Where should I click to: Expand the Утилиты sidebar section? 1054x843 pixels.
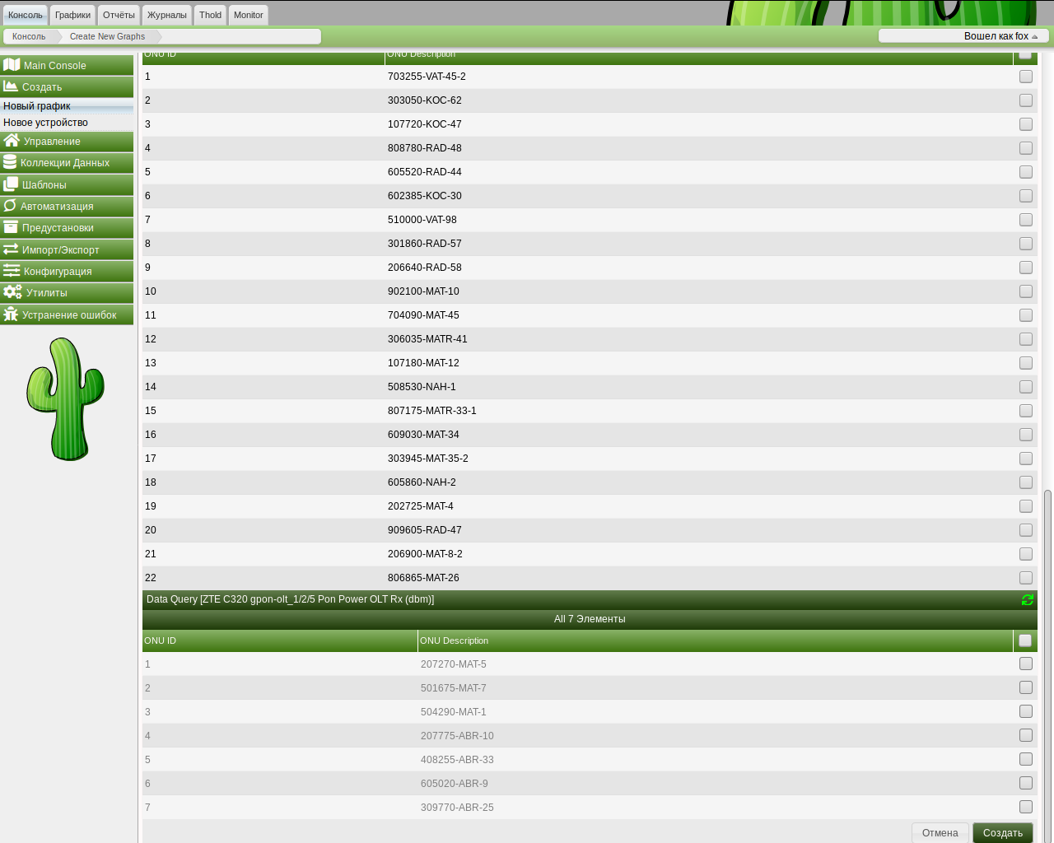coord(67,292)
